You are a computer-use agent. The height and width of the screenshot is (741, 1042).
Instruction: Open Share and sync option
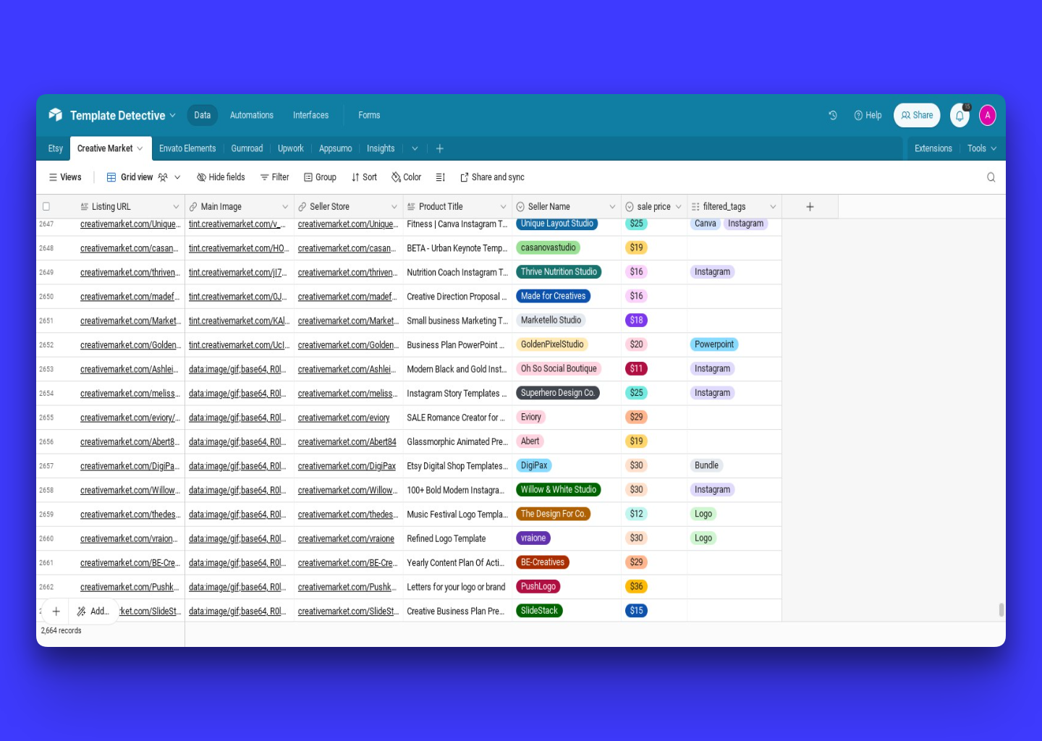[492, 177]
